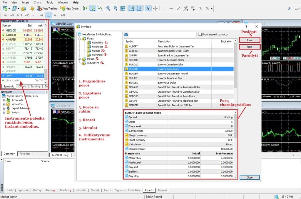Select the vertical line drawing tool
The height and width of the screenshot is (199, 301).
click(x=164, y=8)
